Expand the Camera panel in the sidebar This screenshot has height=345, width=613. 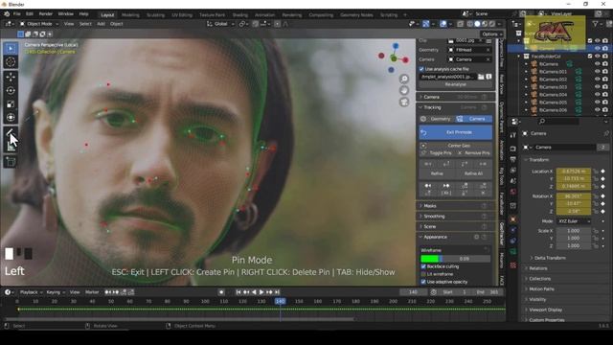pos(431,97)
